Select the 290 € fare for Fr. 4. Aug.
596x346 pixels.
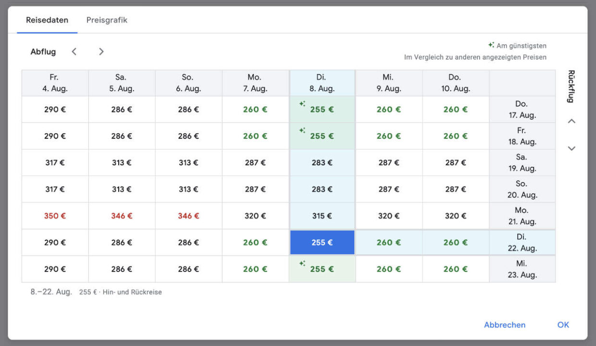54,109
